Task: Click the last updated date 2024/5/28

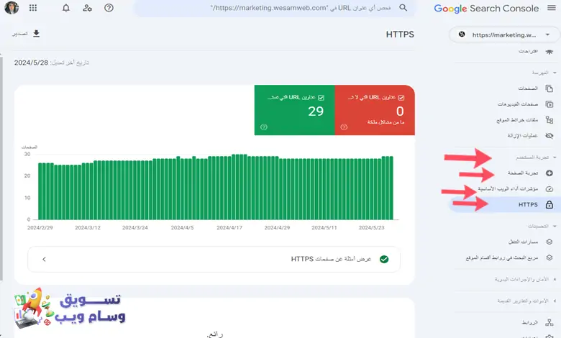Action: (31, 63)
